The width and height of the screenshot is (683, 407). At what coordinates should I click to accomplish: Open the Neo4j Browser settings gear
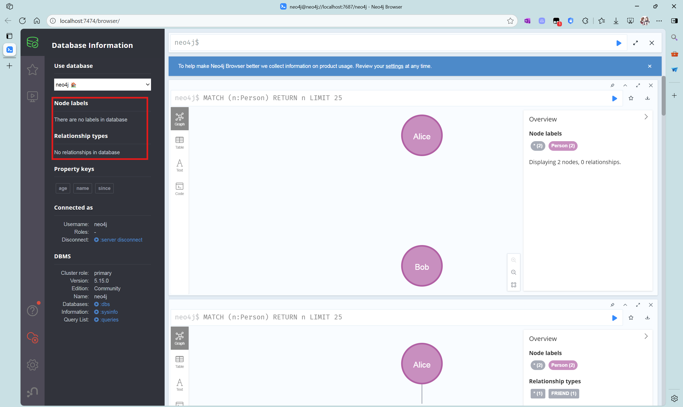pyautogui.click(x=32, y=365)
